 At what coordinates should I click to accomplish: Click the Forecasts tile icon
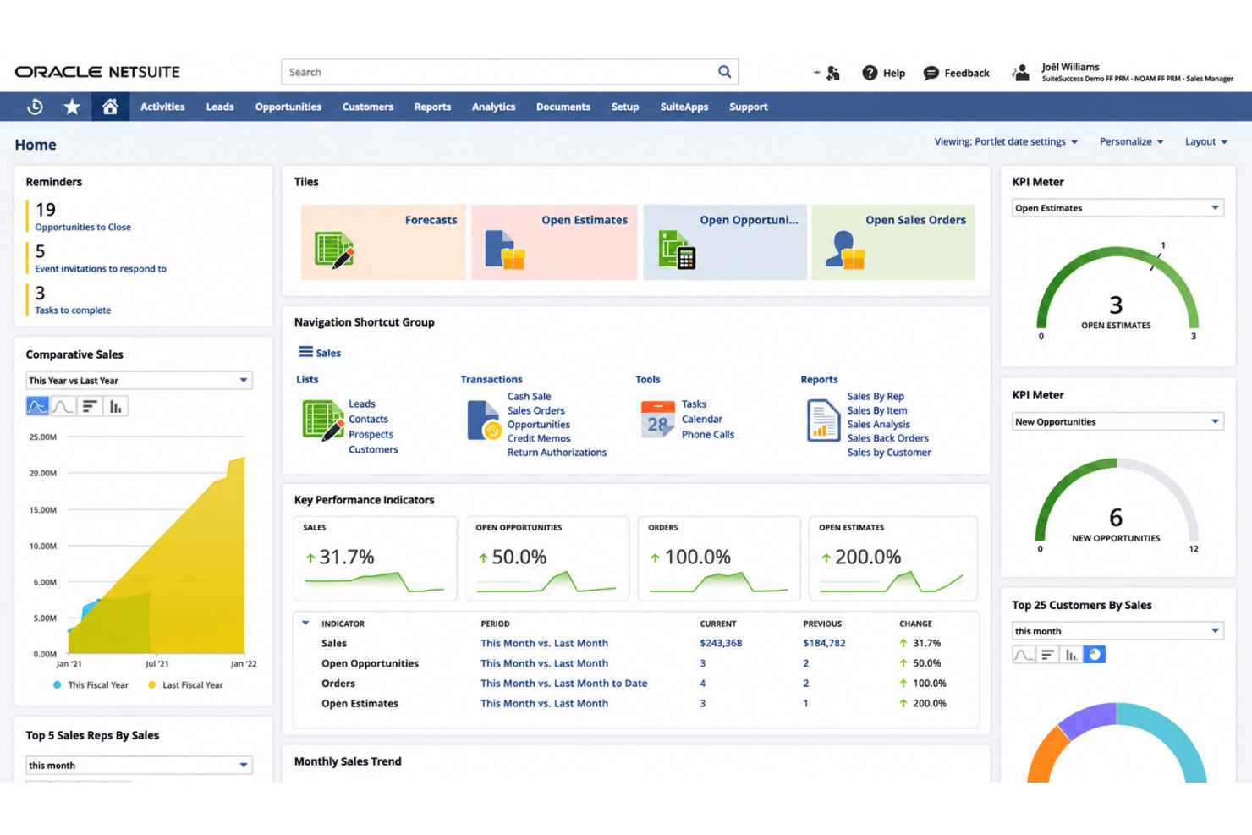click(x=334, y=250)
